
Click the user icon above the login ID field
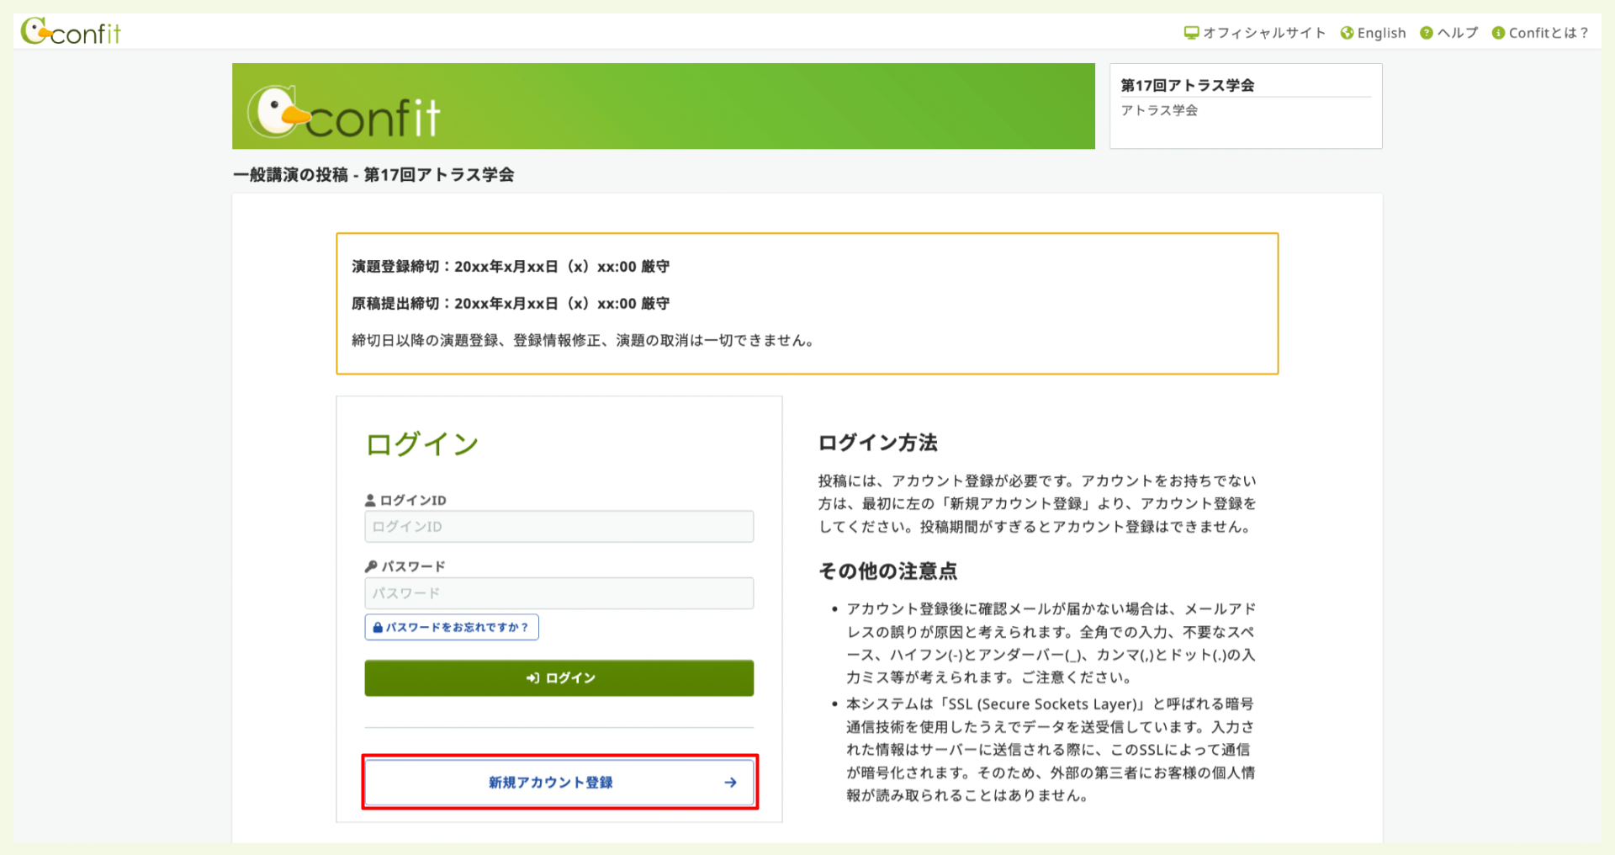pyautogui.click(x=370, y=500)
